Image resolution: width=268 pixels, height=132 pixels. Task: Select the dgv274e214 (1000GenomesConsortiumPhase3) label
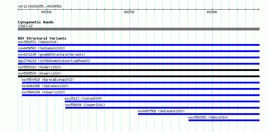54,61
